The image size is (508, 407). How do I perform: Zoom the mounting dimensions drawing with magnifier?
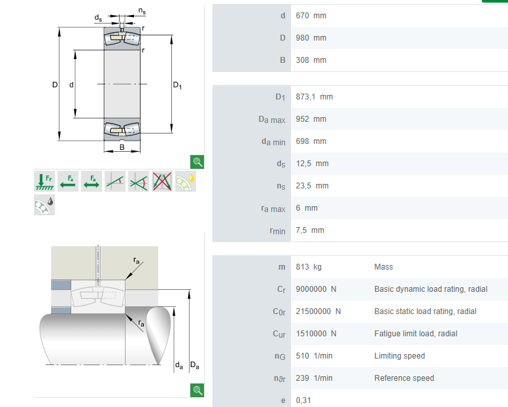click(x=197, y=390)
